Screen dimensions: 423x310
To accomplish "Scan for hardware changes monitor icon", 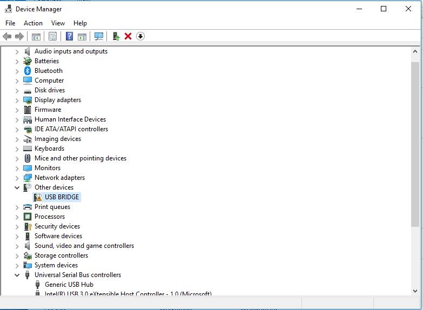I will point(99,36).
